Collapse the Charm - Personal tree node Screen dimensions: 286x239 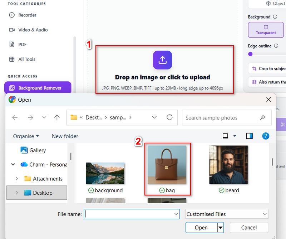[13, 164]
